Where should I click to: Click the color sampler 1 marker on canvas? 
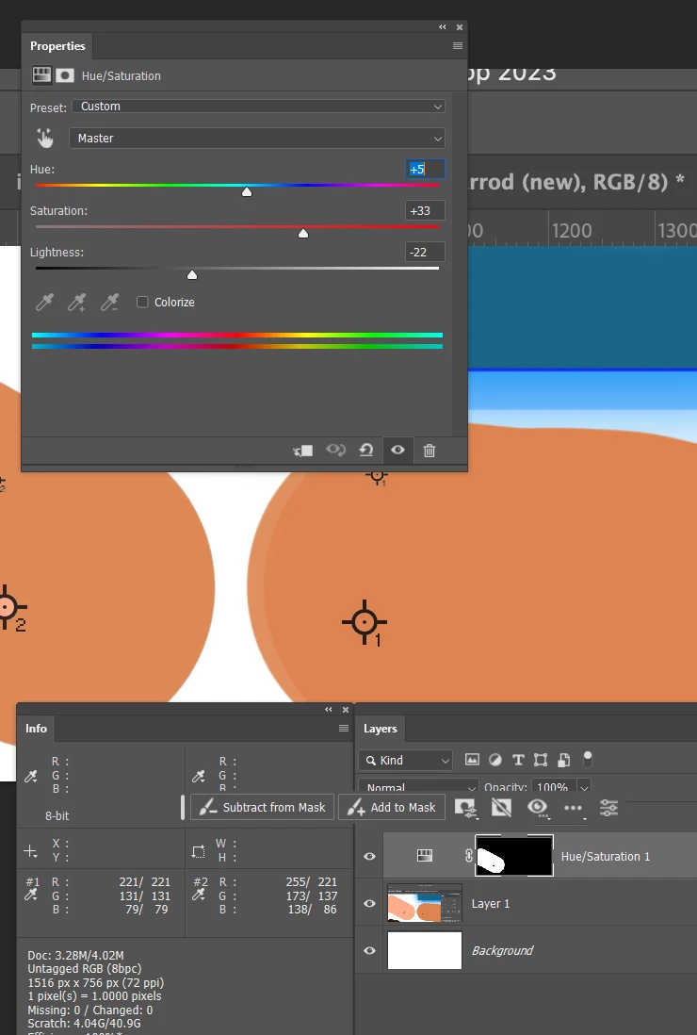point(364,622)
